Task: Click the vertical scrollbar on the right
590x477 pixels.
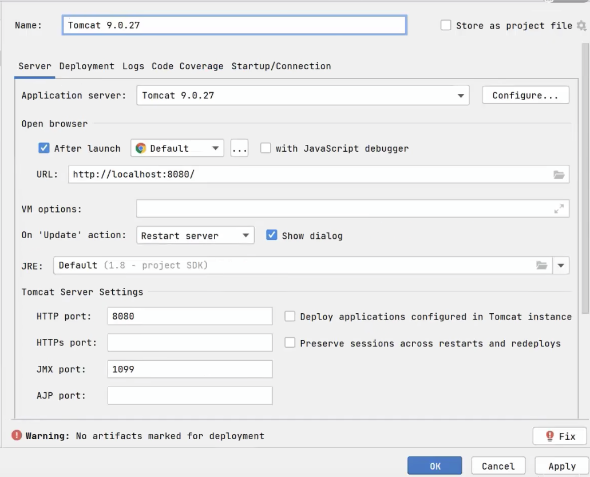Action: [585, 179]
